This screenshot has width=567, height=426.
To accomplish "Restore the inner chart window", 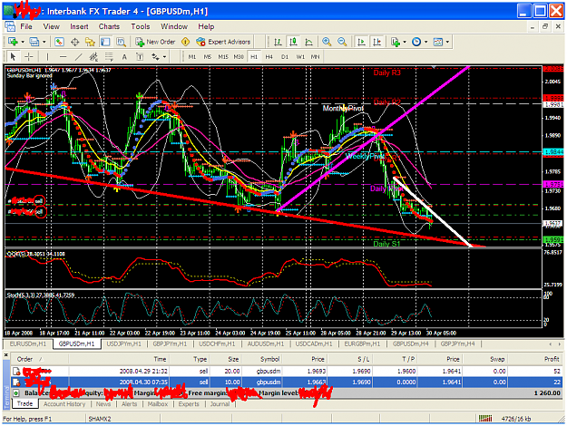I will [x=545, y=26].
